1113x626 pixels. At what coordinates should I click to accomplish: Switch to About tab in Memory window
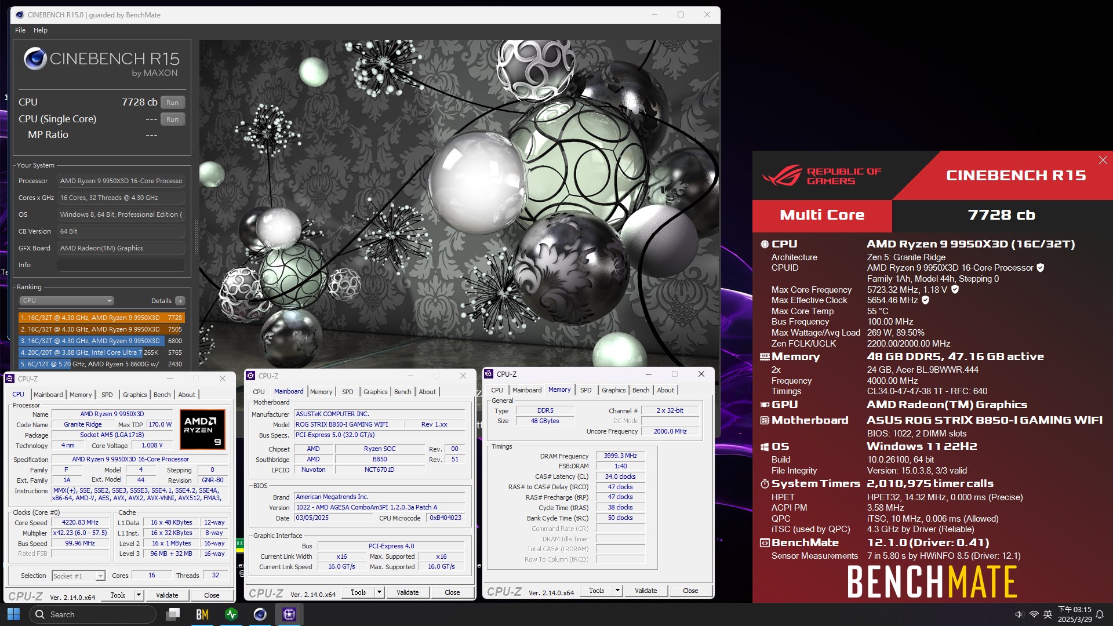click(665, 390)
